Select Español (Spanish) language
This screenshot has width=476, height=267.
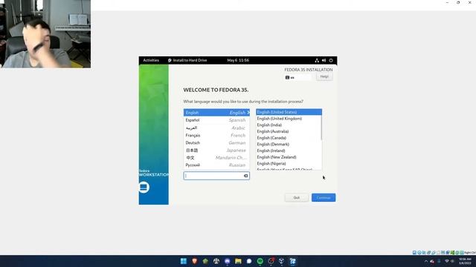(x=216, y=120)
